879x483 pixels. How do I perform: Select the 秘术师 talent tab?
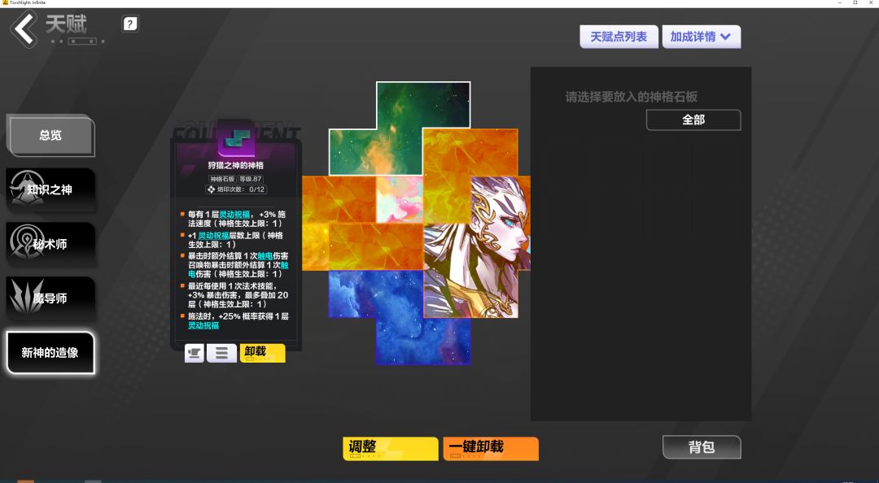click(x=50, y=244)
